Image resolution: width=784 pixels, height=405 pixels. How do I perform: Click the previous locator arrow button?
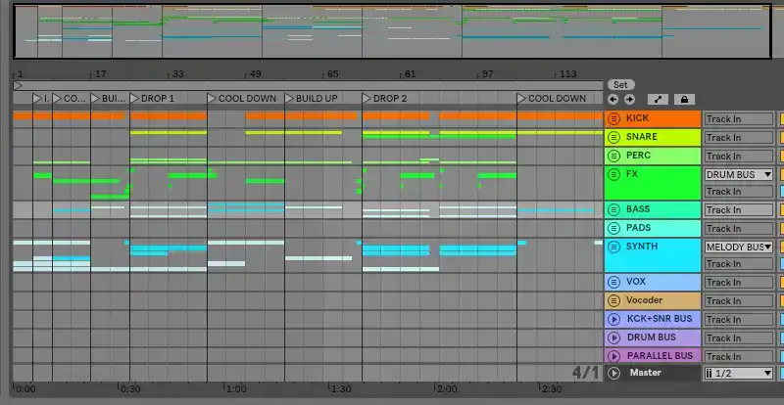click(613, 99)
